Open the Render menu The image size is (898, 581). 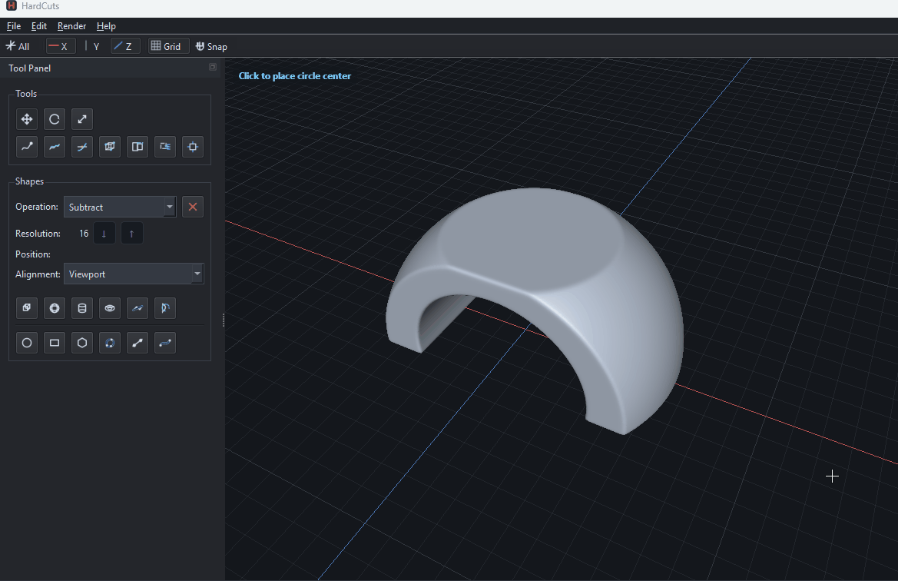tap(71, 26)
